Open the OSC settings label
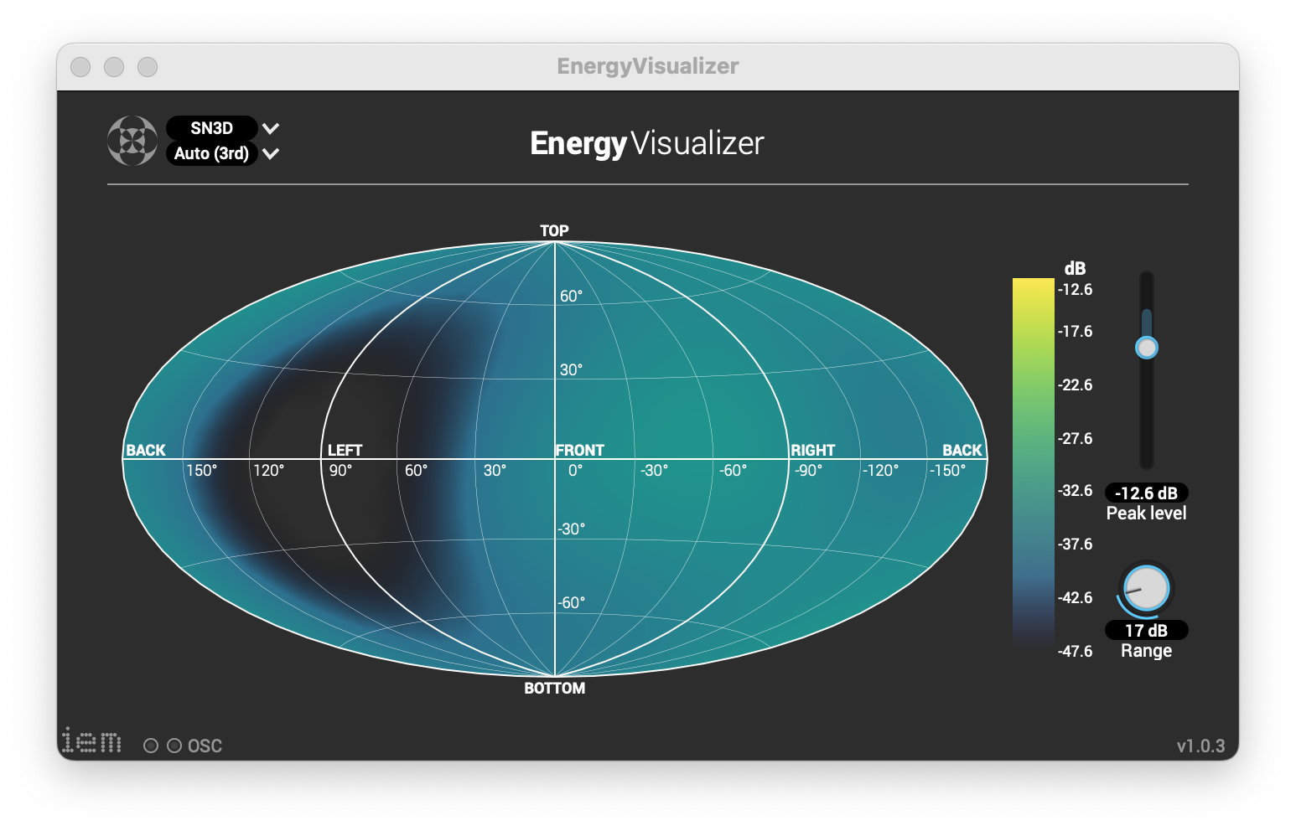The width and height of the screenshot is (1296, 831). pyautogui.click(x=205, y=746)
